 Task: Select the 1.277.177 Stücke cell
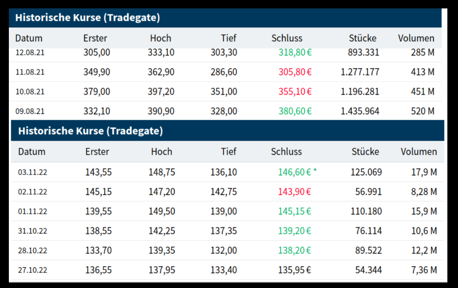pos(360,72)
